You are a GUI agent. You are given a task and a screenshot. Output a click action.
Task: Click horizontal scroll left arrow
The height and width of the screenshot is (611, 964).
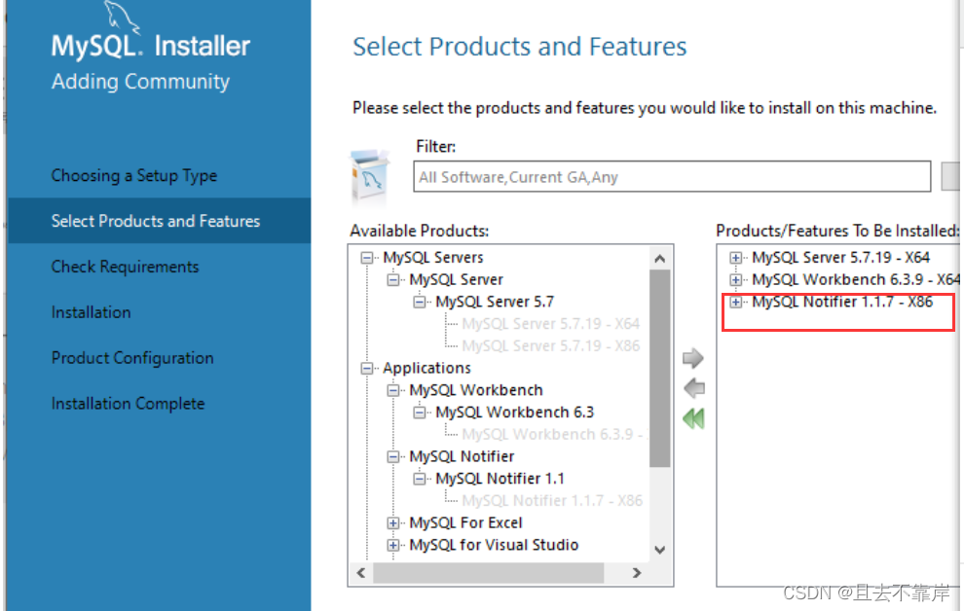(x=361, y=573)
